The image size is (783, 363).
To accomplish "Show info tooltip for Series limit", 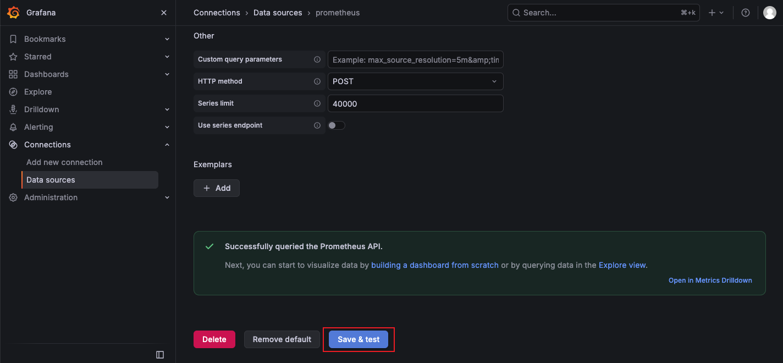I will (317, 103).
